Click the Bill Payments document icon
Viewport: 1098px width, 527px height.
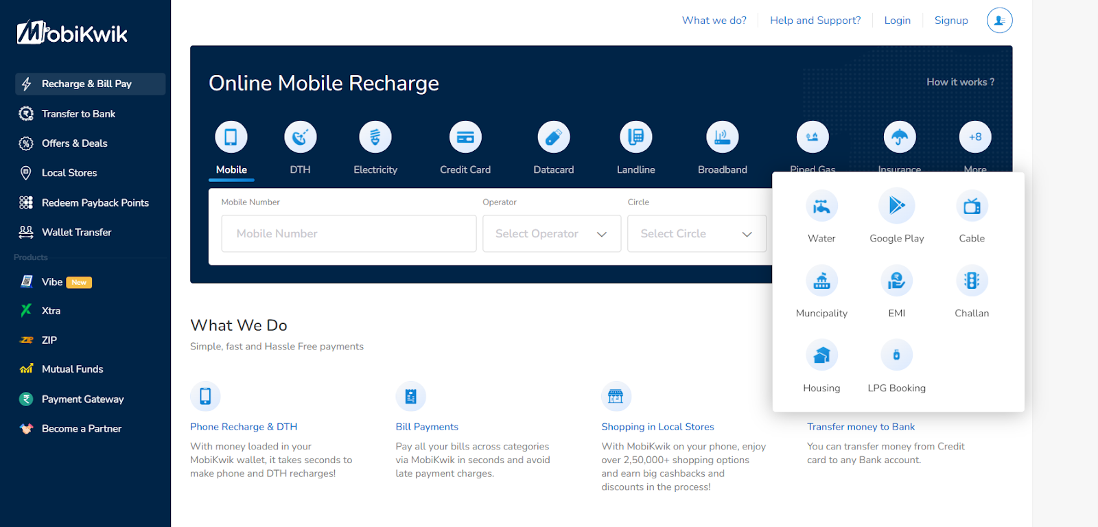(411, 397)
